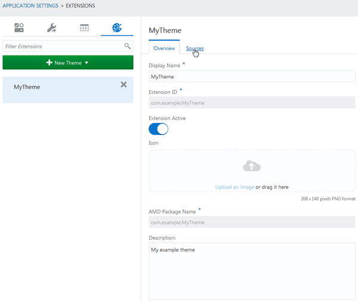Open the wrench tools extensions tab
This screenshot has width=358, height=302.
(x=51, y=27)
